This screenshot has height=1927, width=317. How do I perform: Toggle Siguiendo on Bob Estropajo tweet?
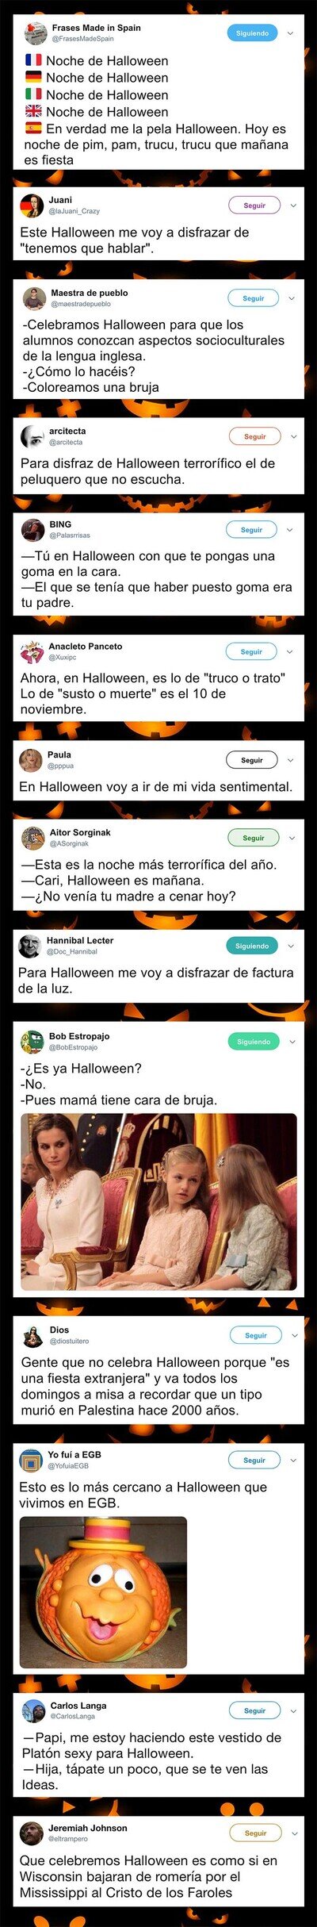point(254,1042)
